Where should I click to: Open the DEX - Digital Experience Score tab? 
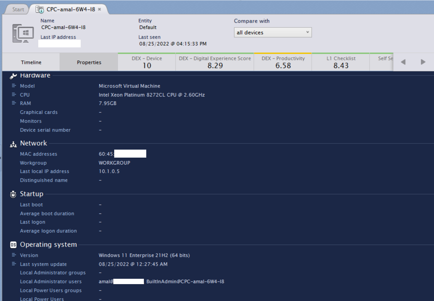pyautogui.click(x=215, y=62)
